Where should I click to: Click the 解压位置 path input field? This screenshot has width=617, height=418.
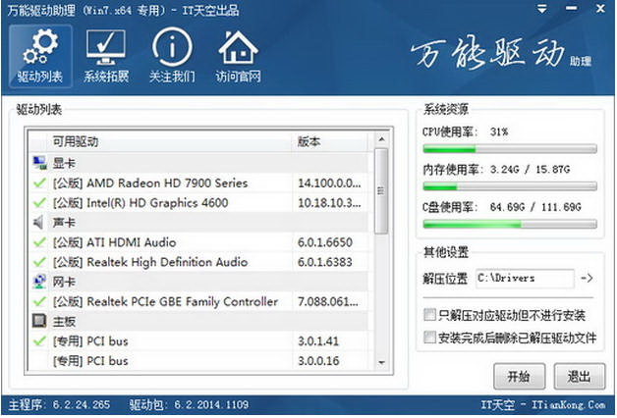click(x=525, y=279)
